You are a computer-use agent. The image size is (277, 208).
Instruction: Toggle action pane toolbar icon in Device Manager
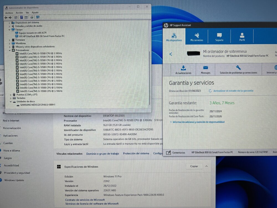[x=26, y=17]
